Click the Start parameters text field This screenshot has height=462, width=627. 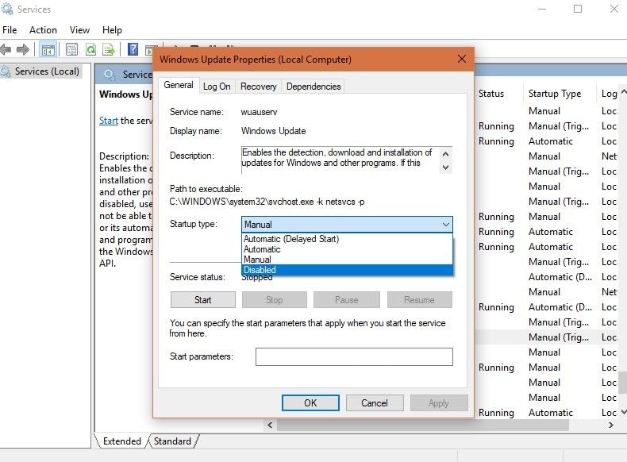pyautogui.click(x=354, y=356)
